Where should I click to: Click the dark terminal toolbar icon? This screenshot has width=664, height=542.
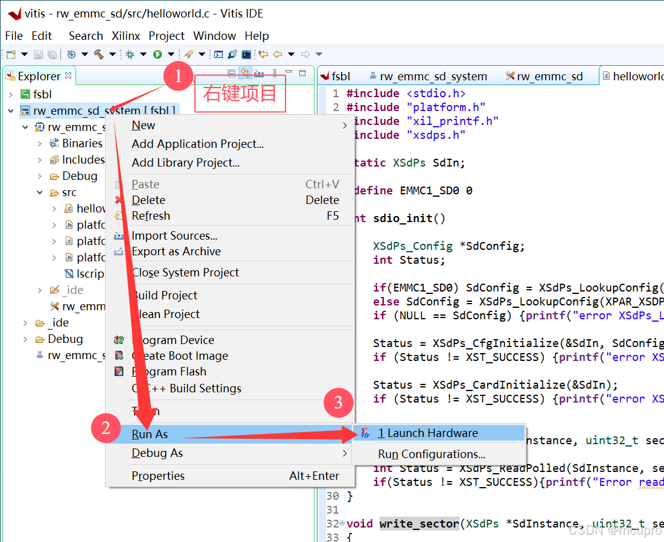(x=246, y=54)
